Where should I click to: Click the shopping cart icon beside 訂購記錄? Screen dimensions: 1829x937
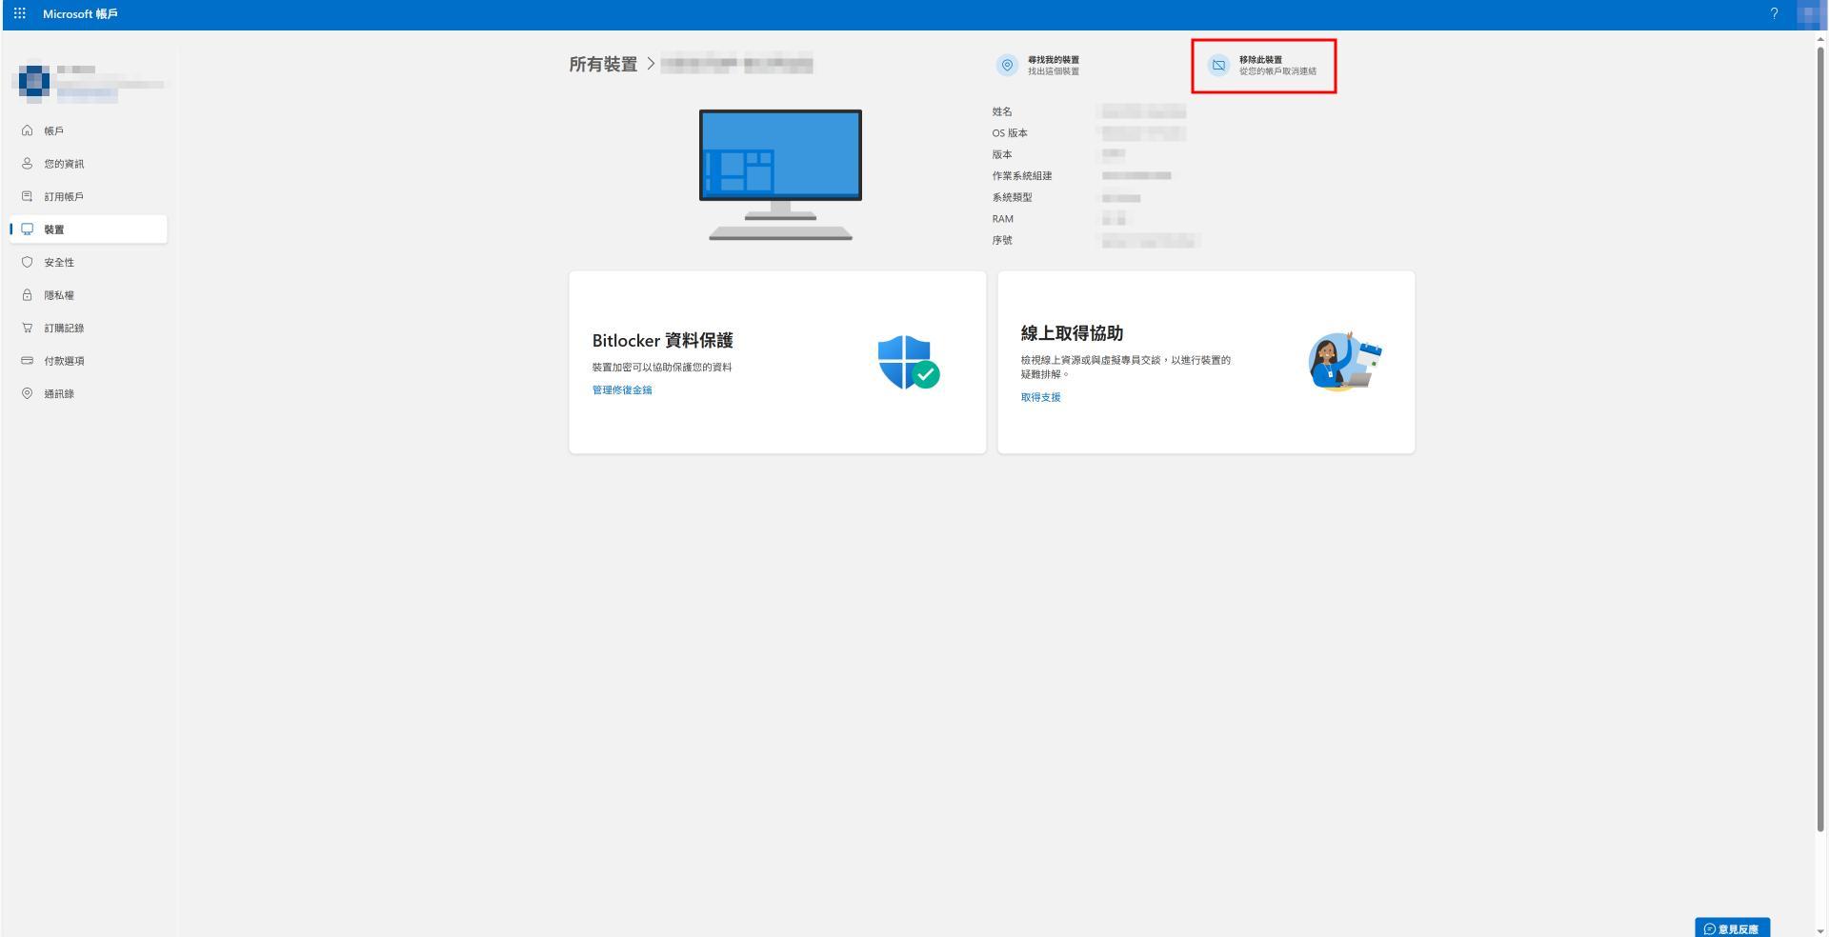27,328
